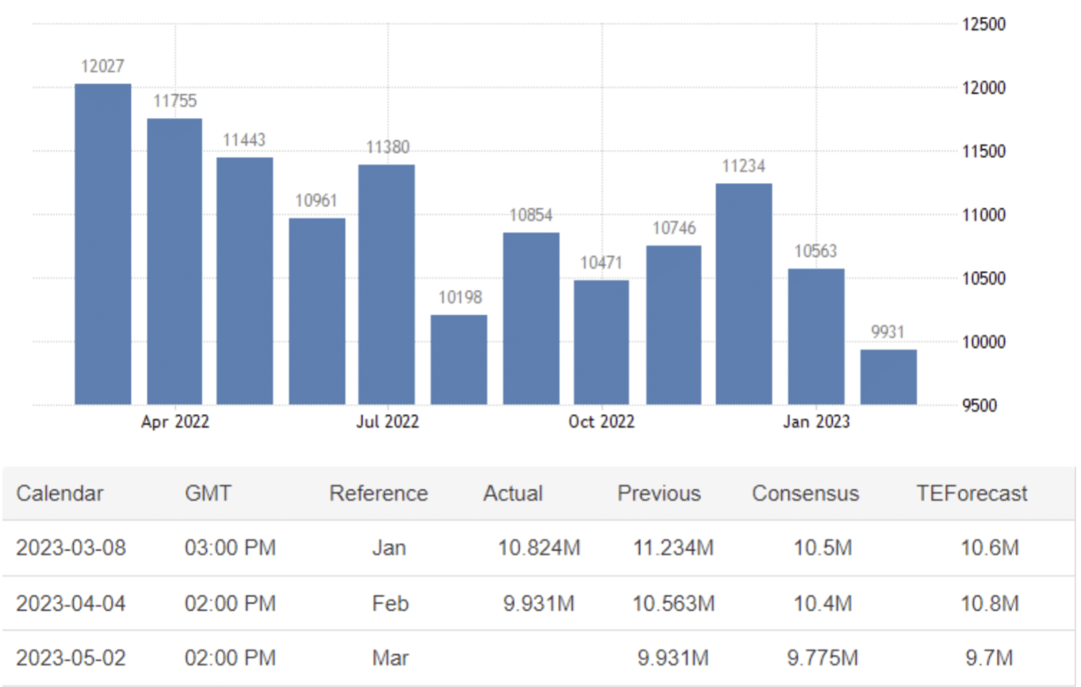Open the 2023-03-08 calendar entry
Viewport: 1081px width, 687px height.
[x=71, y=548]
